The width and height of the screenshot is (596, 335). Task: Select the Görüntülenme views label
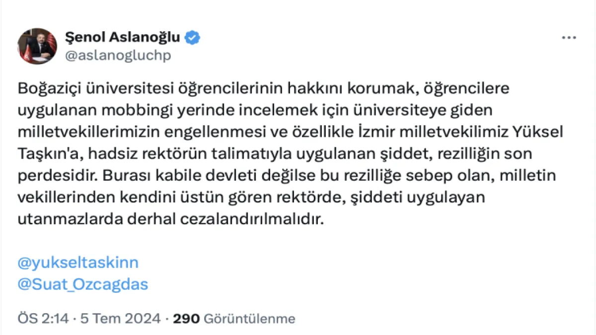pos(249,318)
